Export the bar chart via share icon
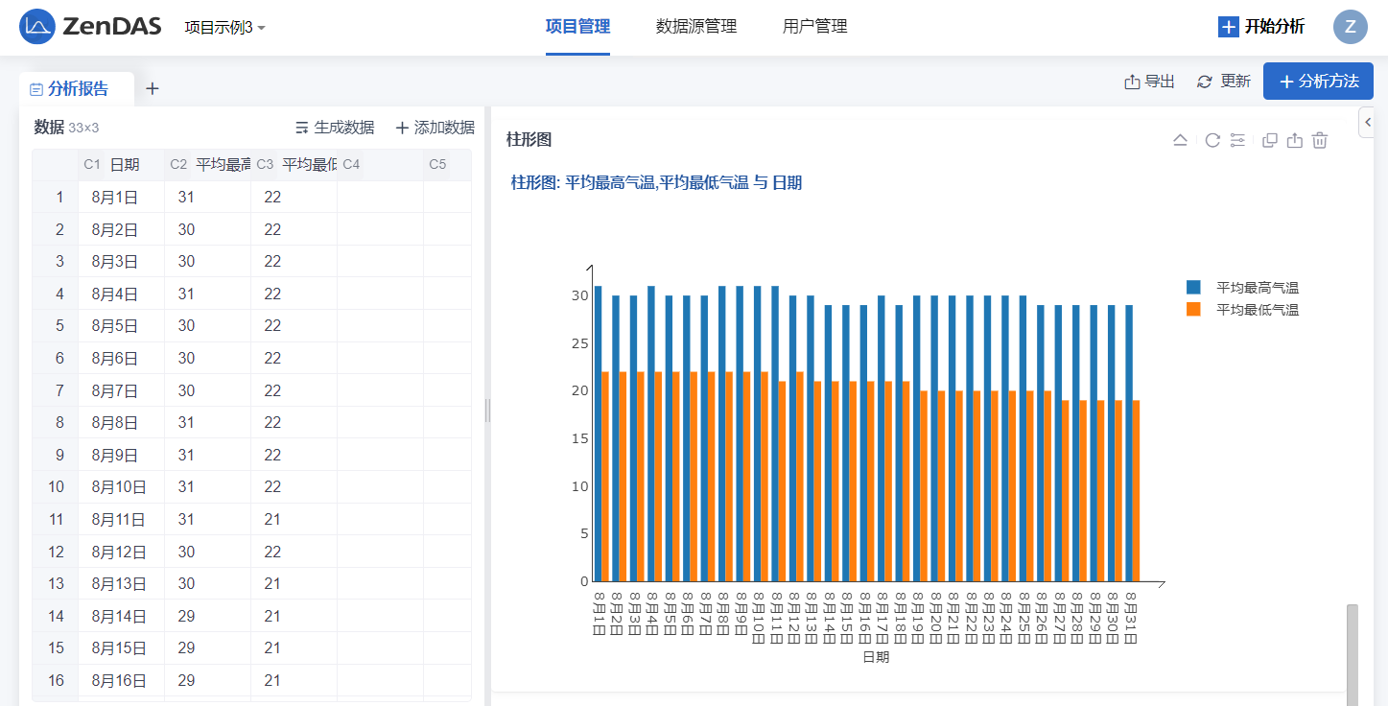Viewport: 1388px width, 706px height. [1294, 140]
